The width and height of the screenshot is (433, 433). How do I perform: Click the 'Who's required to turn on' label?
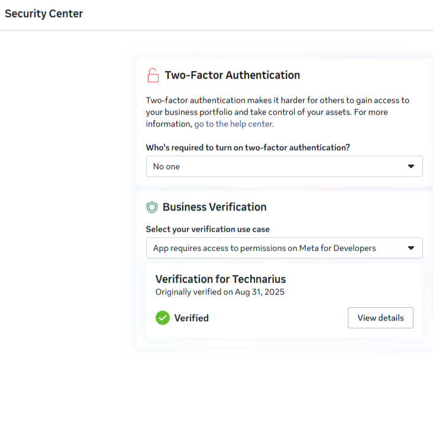pyautogui.click(x=248, y=147)
